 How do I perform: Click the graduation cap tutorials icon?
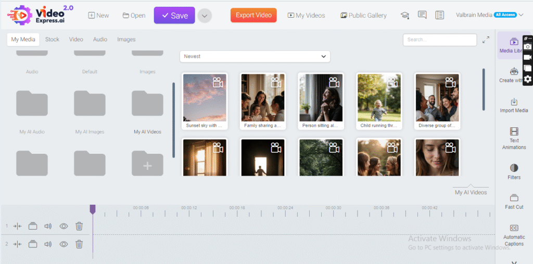[x=404, y=16]
